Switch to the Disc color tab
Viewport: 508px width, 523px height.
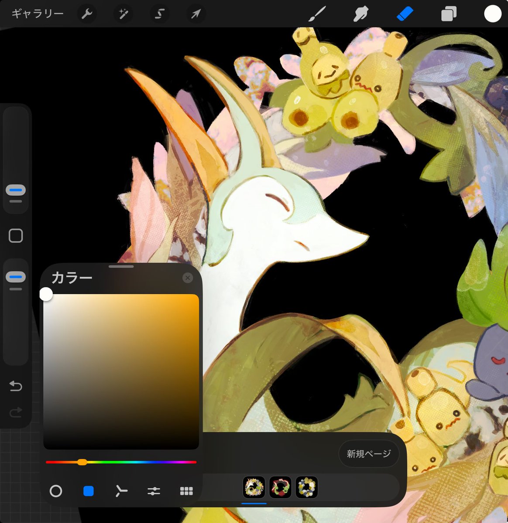(x=56, y=491)
